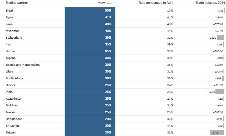Click Bangladesh's 37% April rate value
Image resolution: width=226 pixels, height=136 pixels.
coord(170,119)
